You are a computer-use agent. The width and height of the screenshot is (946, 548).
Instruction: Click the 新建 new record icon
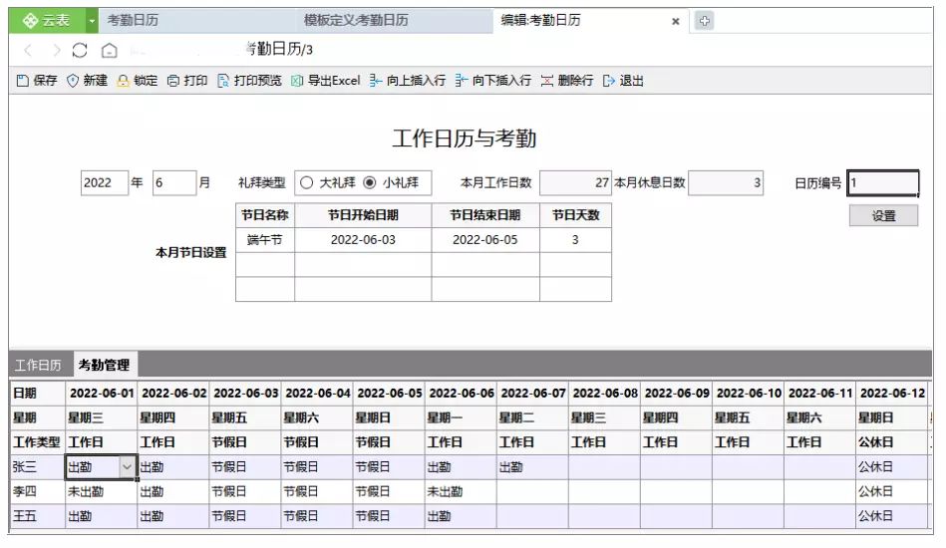coord(73,81)
